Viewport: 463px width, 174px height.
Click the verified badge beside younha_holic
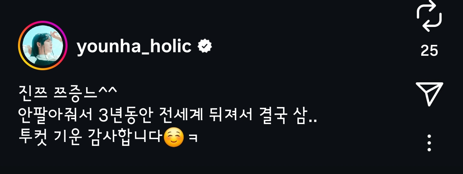point(204,47)
